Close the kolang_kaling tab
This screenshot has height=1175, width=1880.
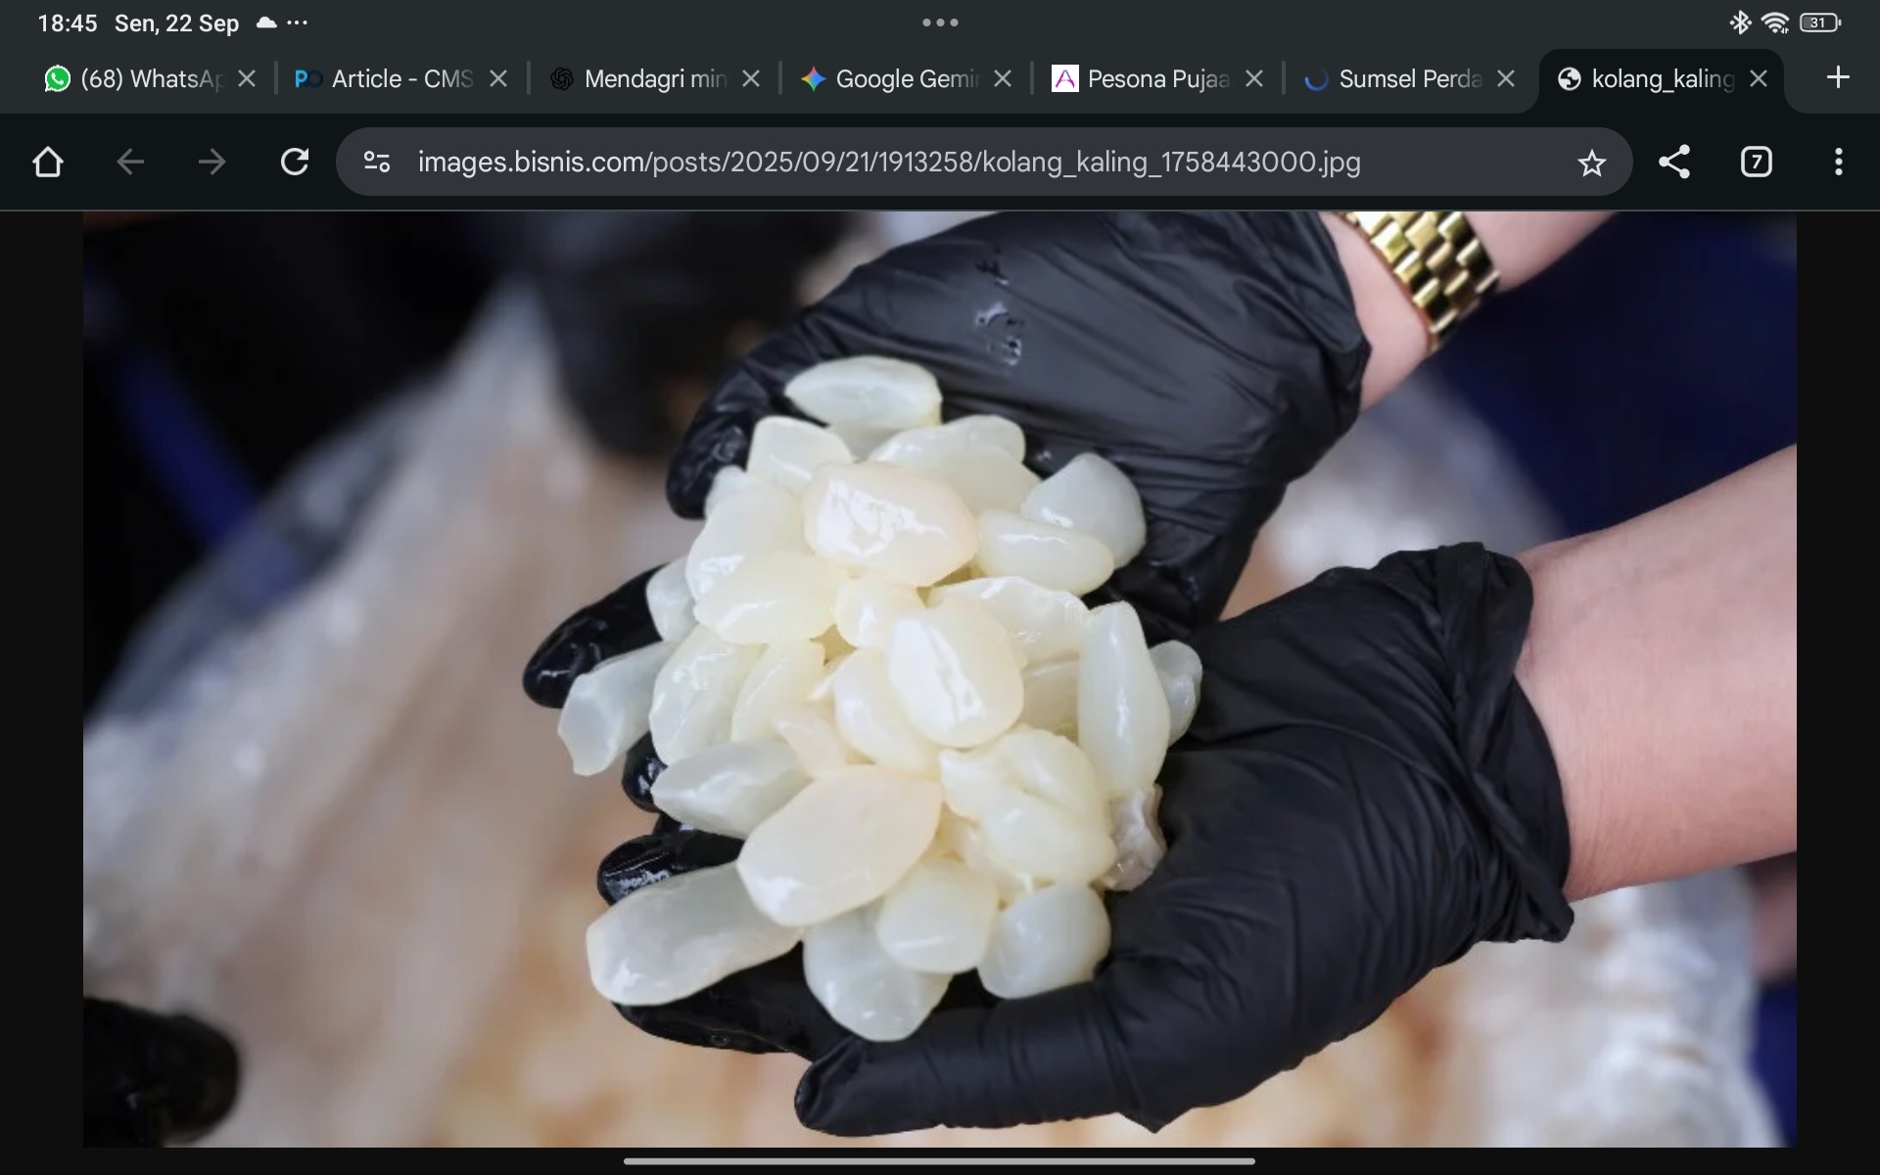click(1759, 79)
